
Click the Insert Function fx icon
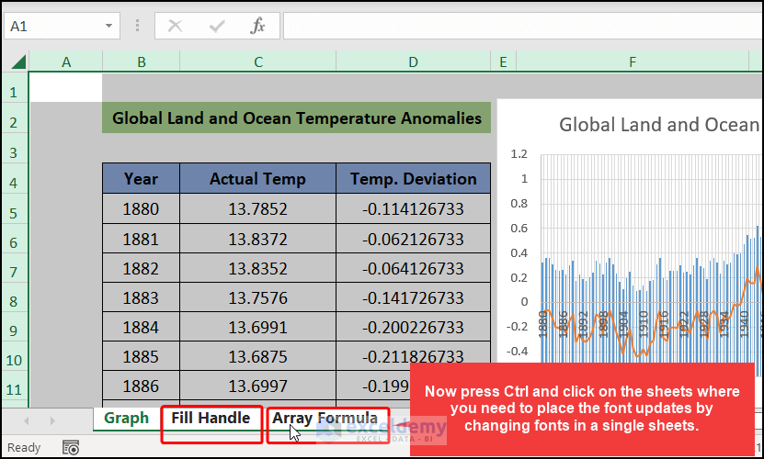point(257,26)
